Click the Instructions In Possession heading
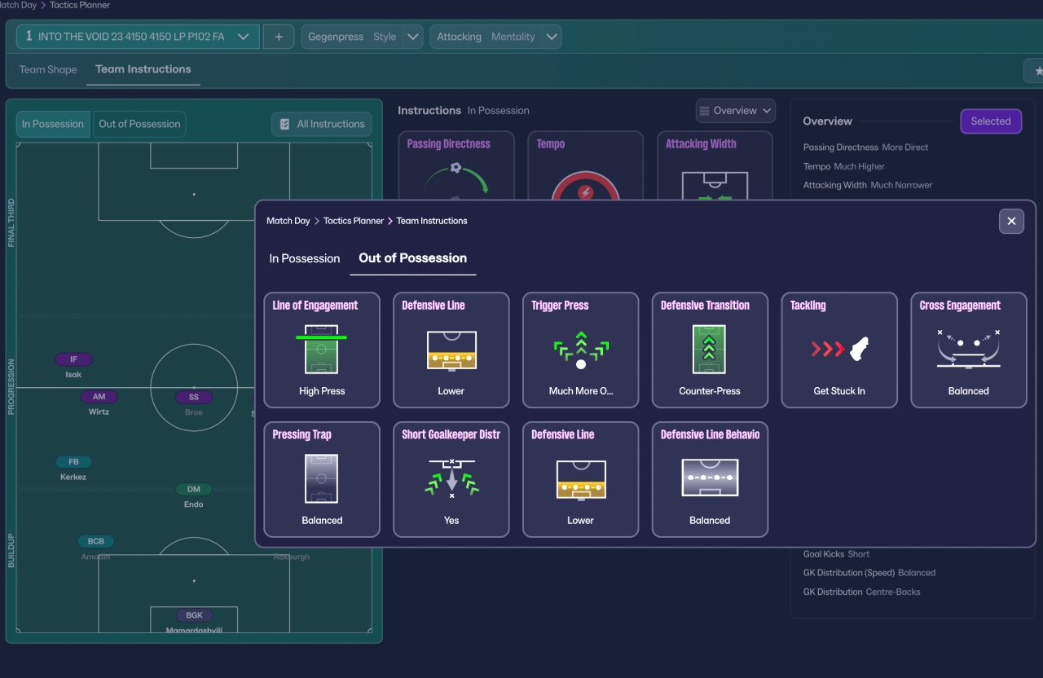Image resolution: width=1043 pixels, height=678 pixels. coord(464,111)
